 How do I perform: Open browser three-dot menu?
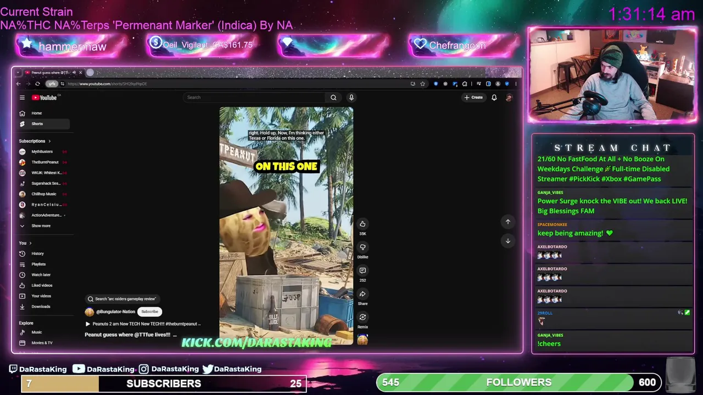pos(516,84)
